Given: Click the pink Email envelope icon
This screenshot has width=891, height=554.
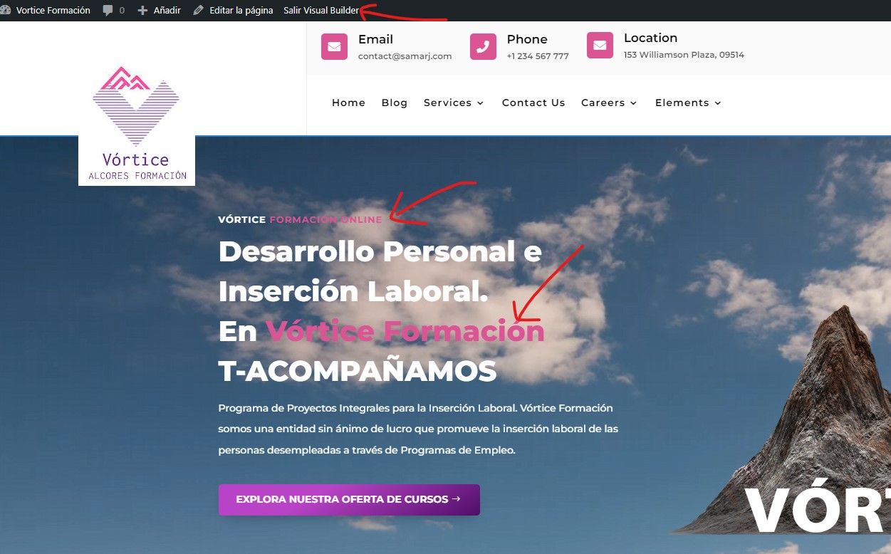Looking at the screenshot, I should (334, 46).
